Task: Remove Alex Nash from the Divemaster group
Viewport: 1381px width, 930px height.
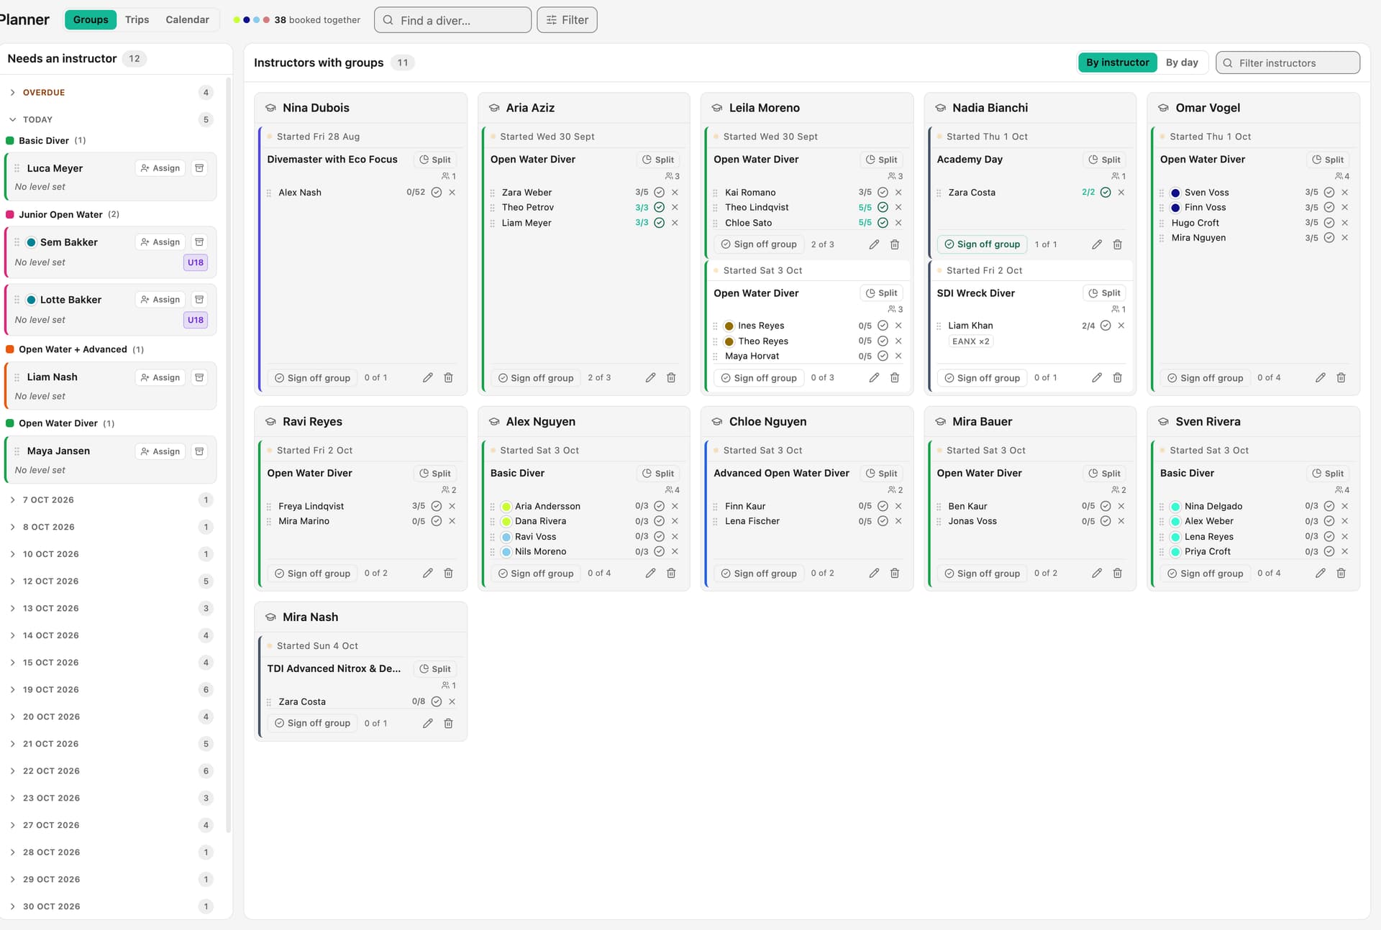Action: click(x=452, y=193)
